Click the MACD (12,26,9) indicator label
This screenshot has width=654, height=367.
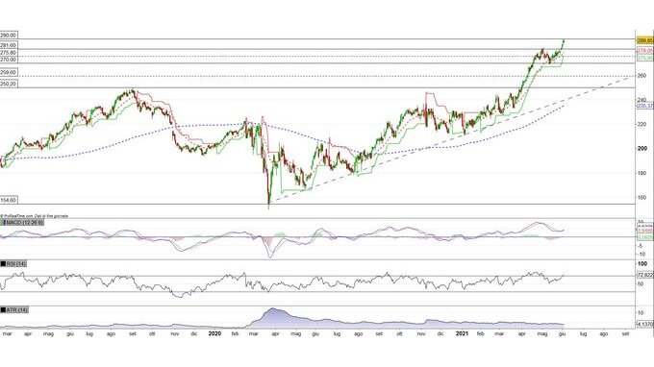click(x=25, y=223)
